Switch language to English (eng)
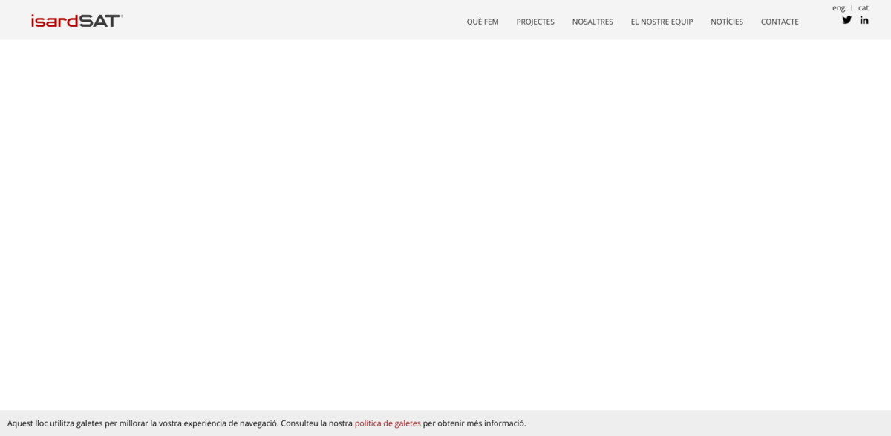891x436 pixels. click(x=838, y=7)
